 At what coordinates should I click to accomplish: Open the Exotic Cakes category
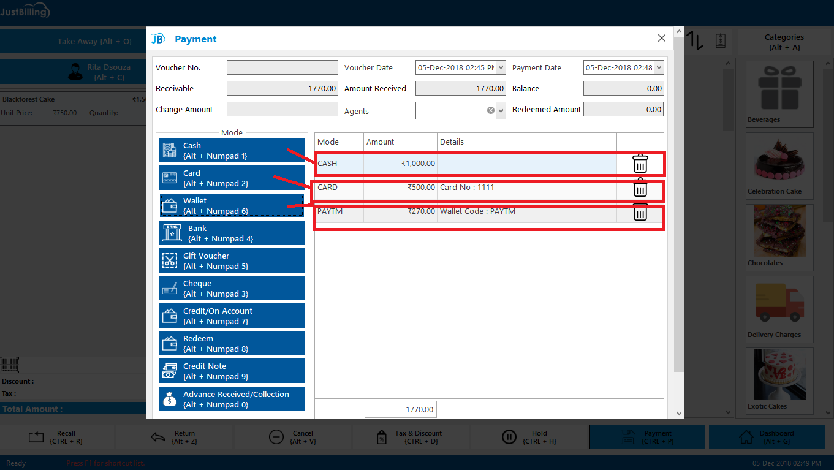[779, 381]
